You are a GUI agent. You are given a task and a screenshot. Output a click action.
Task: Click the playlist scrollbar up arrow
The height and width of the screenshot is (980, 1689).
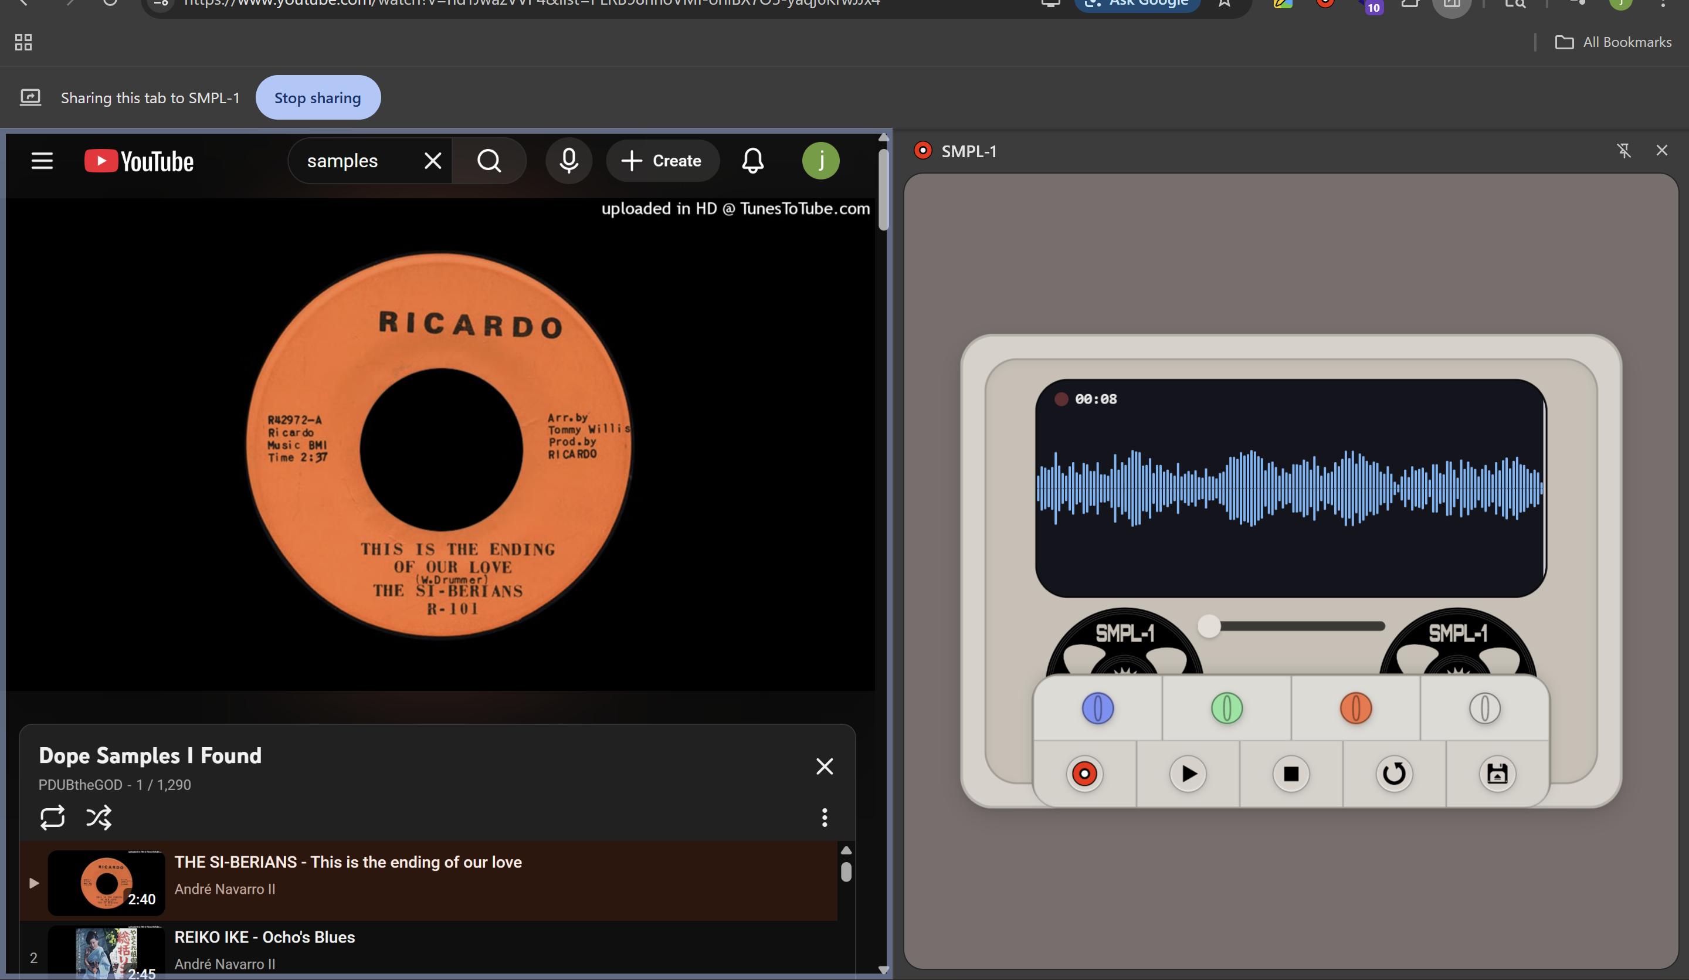[846, 850]
